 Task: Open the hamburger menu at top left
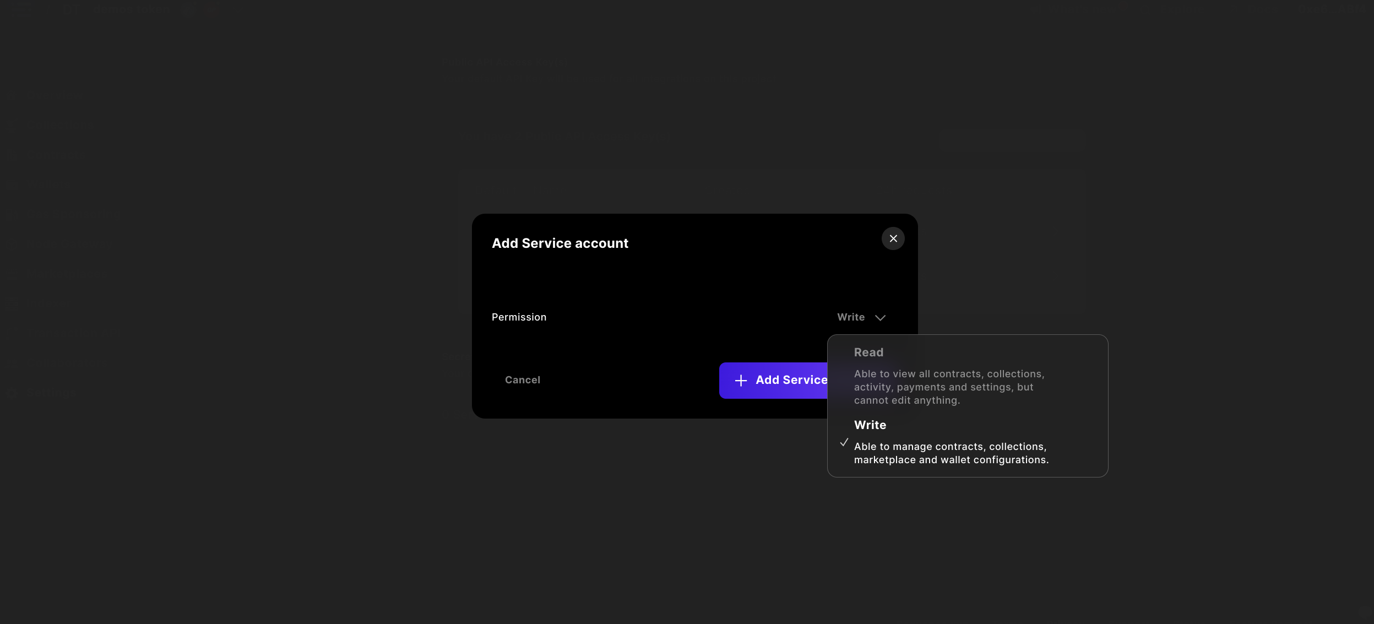point(22,9)
